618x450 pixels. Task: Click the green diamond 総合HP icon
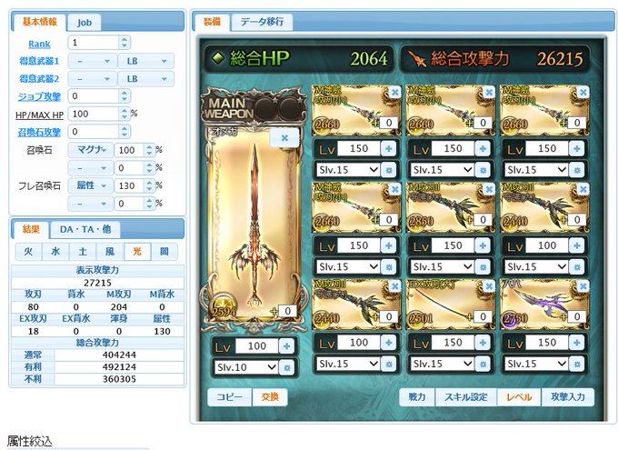pyautogui.click(x=218, y=58)
